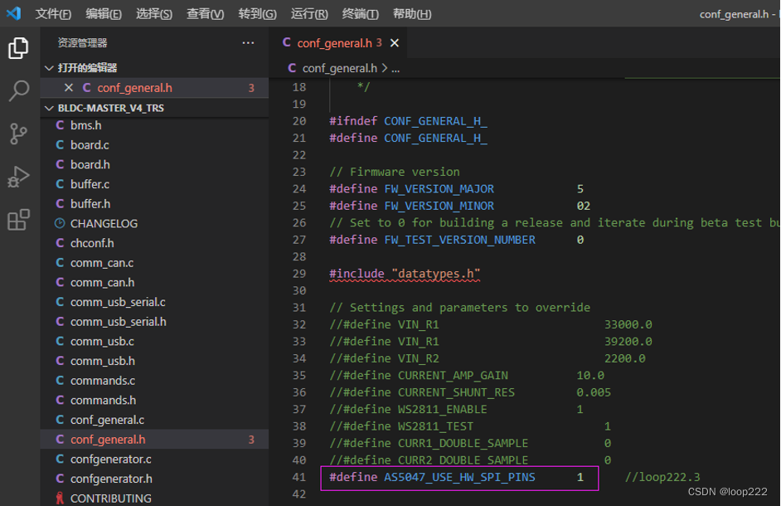Collapse the BLDC-MASTER_V4_TRS folder section
The height and width of the screenshot is (506, 781).
pyautogui.click(x=49, y=108)
